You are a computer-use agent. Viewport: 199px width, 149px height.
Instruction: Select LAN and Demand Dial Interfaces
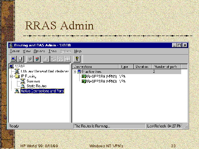[x=45, y=71]
